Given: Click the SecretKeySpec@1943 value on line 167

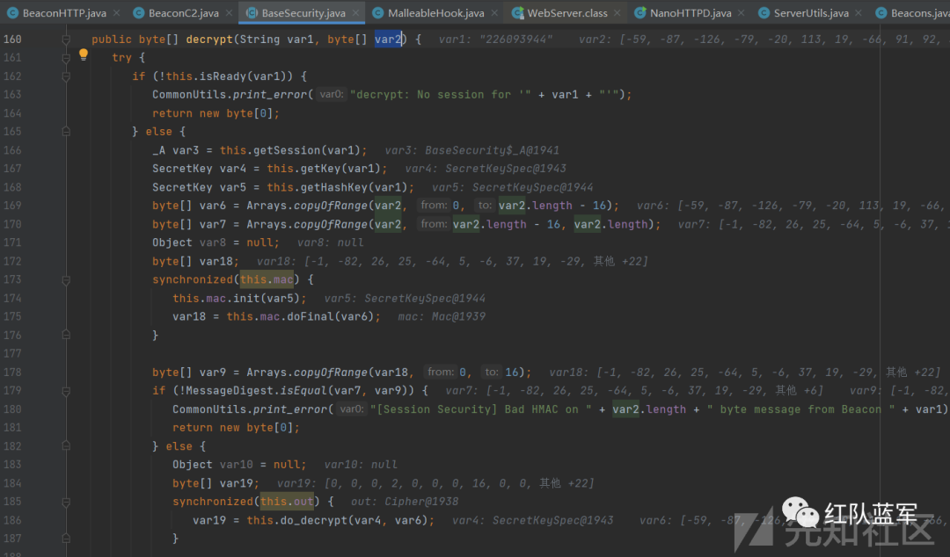Looking at the screenshot, I should click(506, 169).
